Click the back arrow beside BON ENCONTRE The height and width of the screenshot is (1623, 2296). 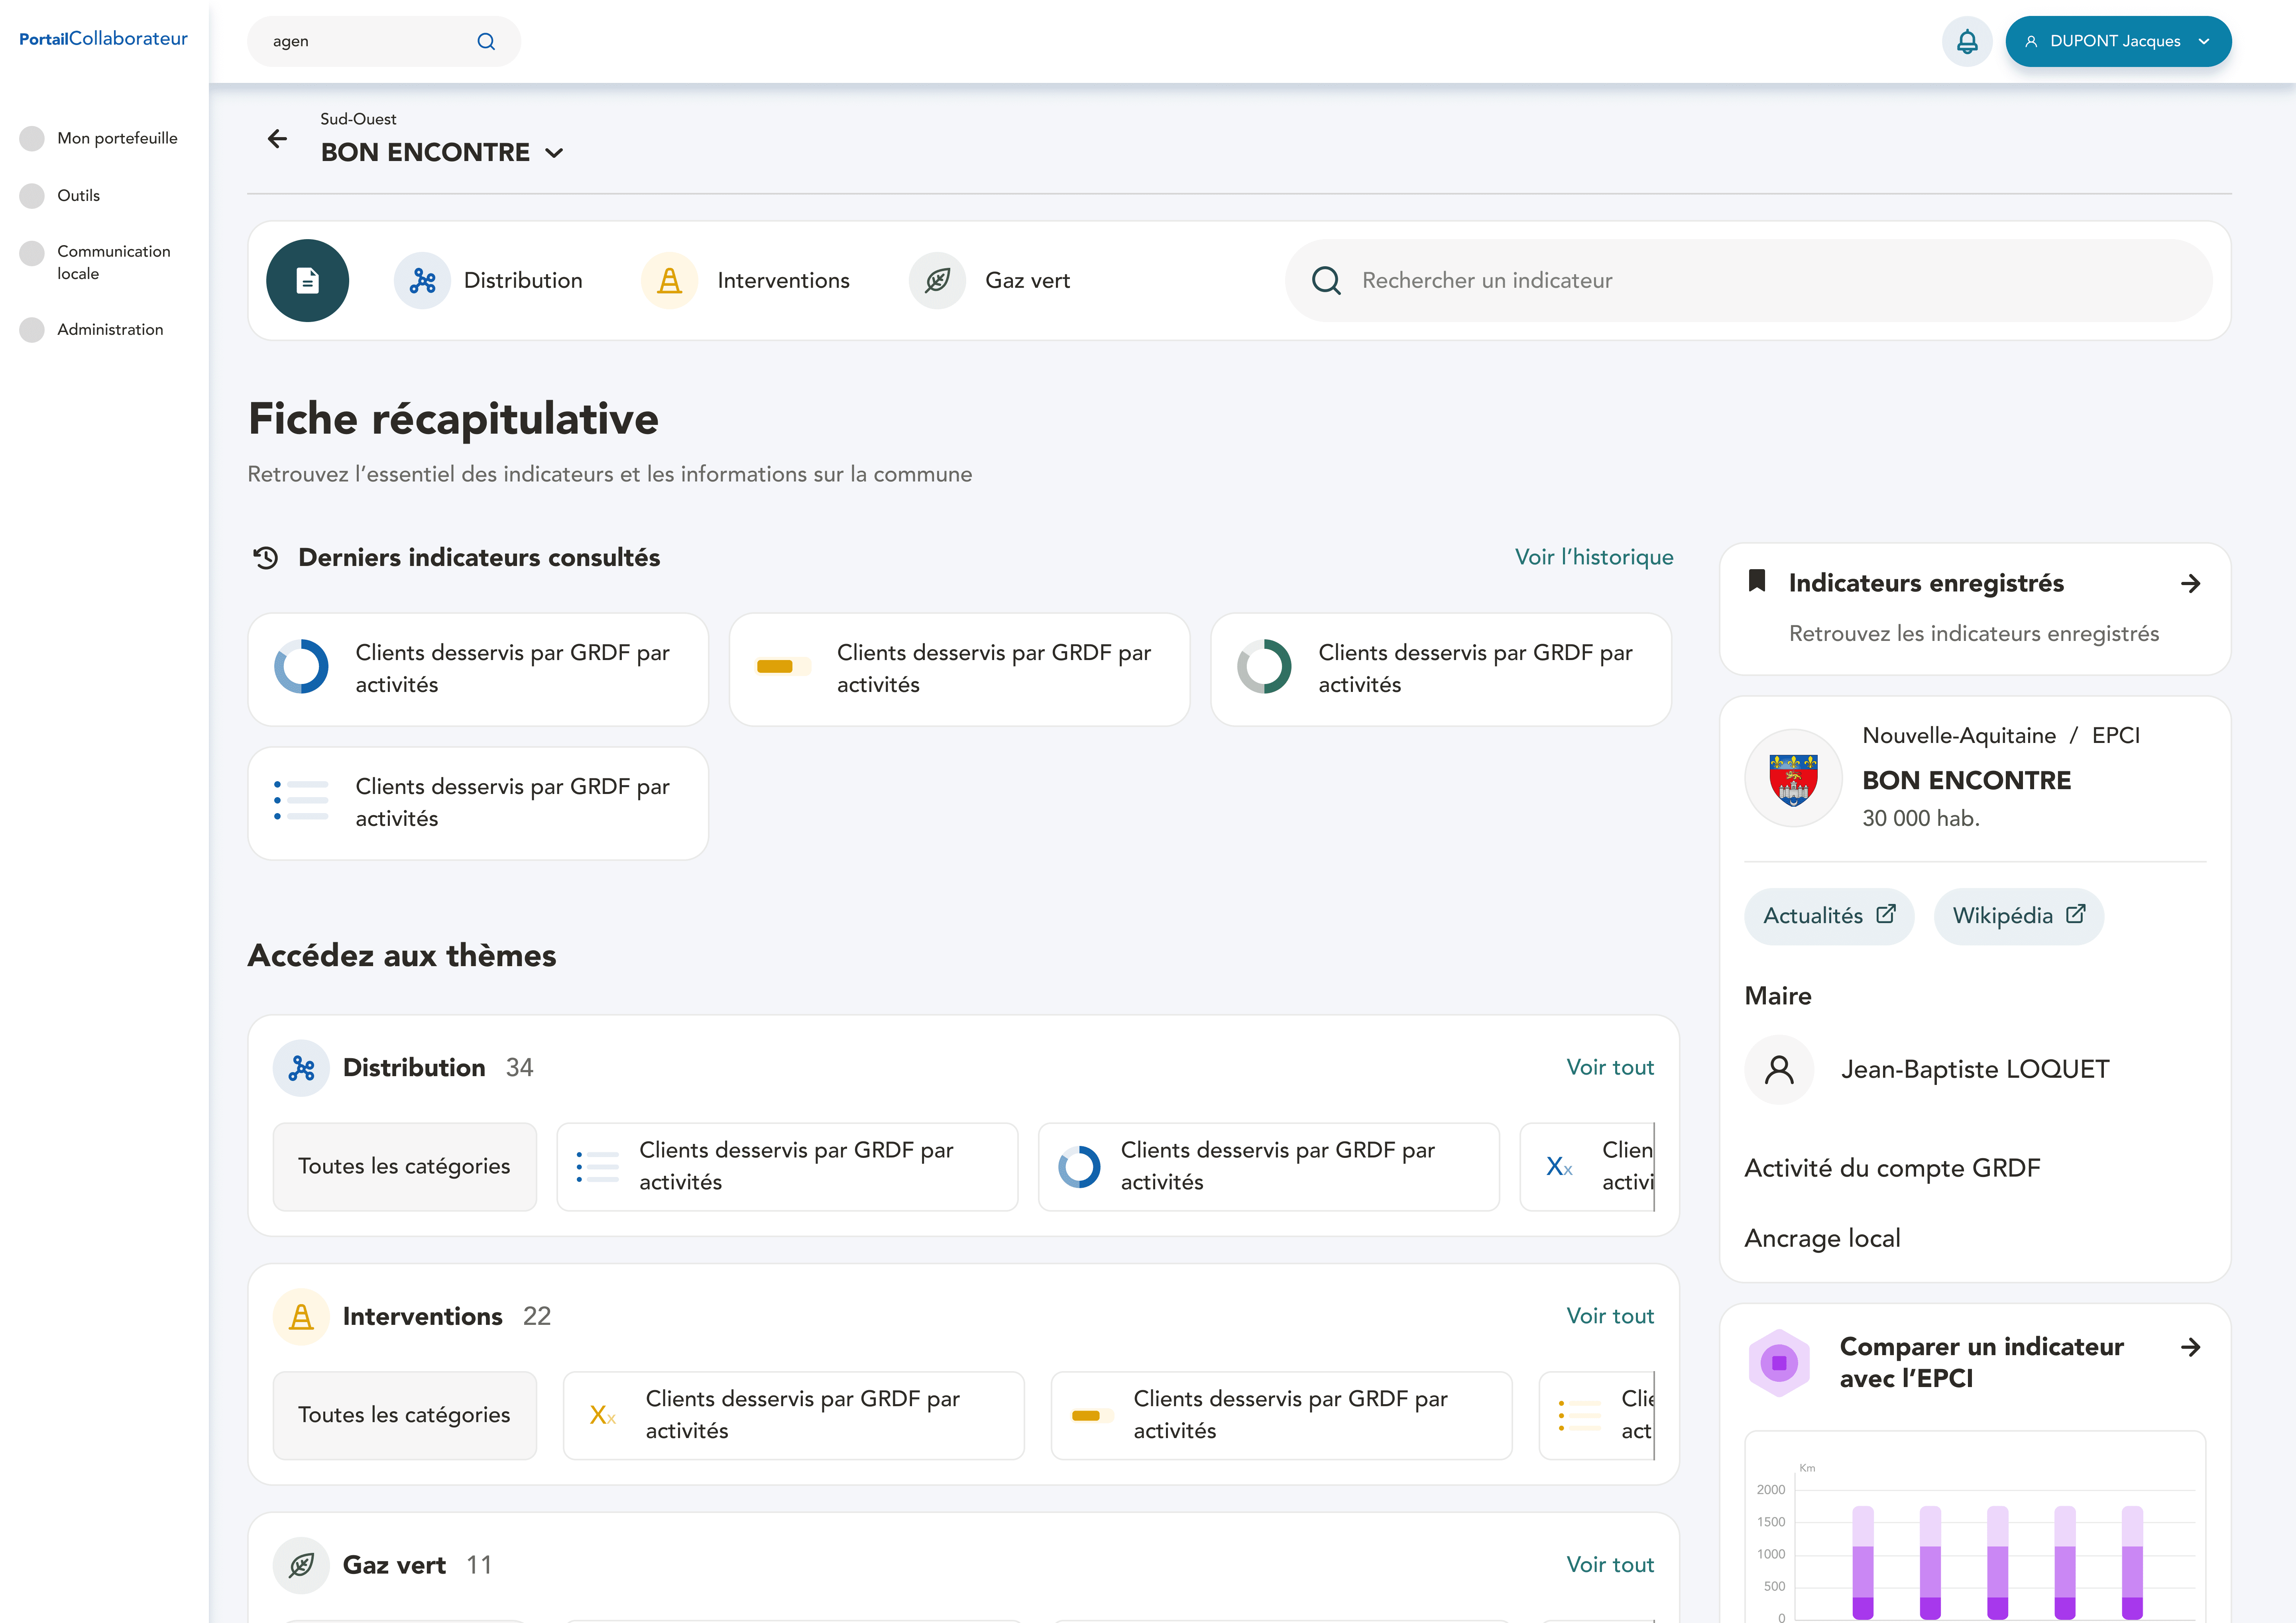point(277,139)
